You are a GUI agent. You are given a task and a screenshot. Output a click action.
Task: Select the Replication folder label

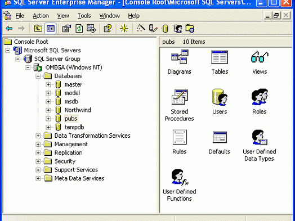(68, 152)
